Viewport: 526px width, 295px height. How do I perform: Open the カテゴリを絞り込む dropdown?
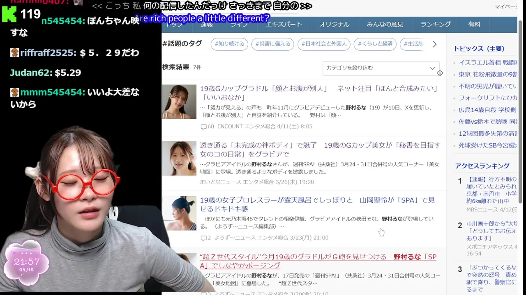point(381,68)
